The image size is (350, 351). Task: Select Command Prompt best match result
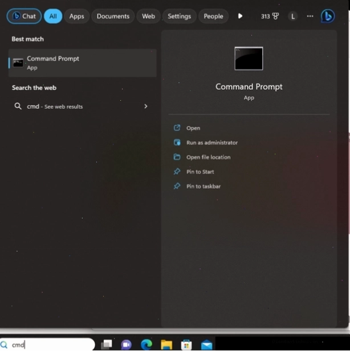coord(82,63)
